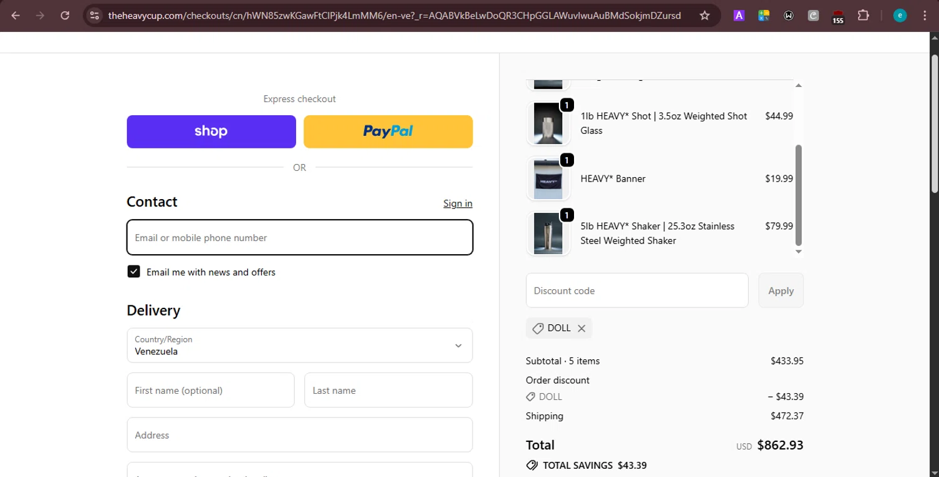The image size is (939, 477).
Task: Open extension showing 155 badge
Action: coord(838,16)
